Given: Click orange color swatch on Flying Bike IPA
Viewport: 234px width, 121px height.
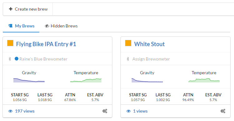Looking at the screenshot, I should [10, 43].
